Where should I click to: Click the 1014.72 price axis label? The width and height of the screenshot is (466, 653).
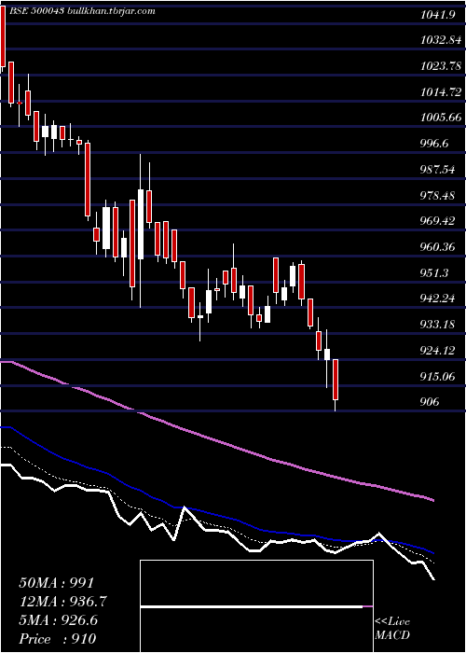[441, 92]
